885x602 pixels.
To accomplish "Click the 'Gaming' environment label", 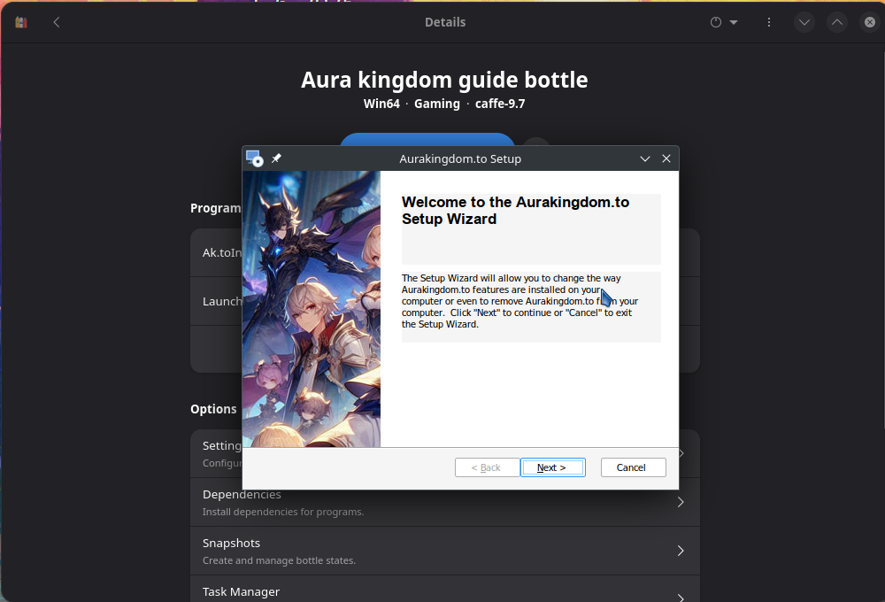I will (437, 104).
